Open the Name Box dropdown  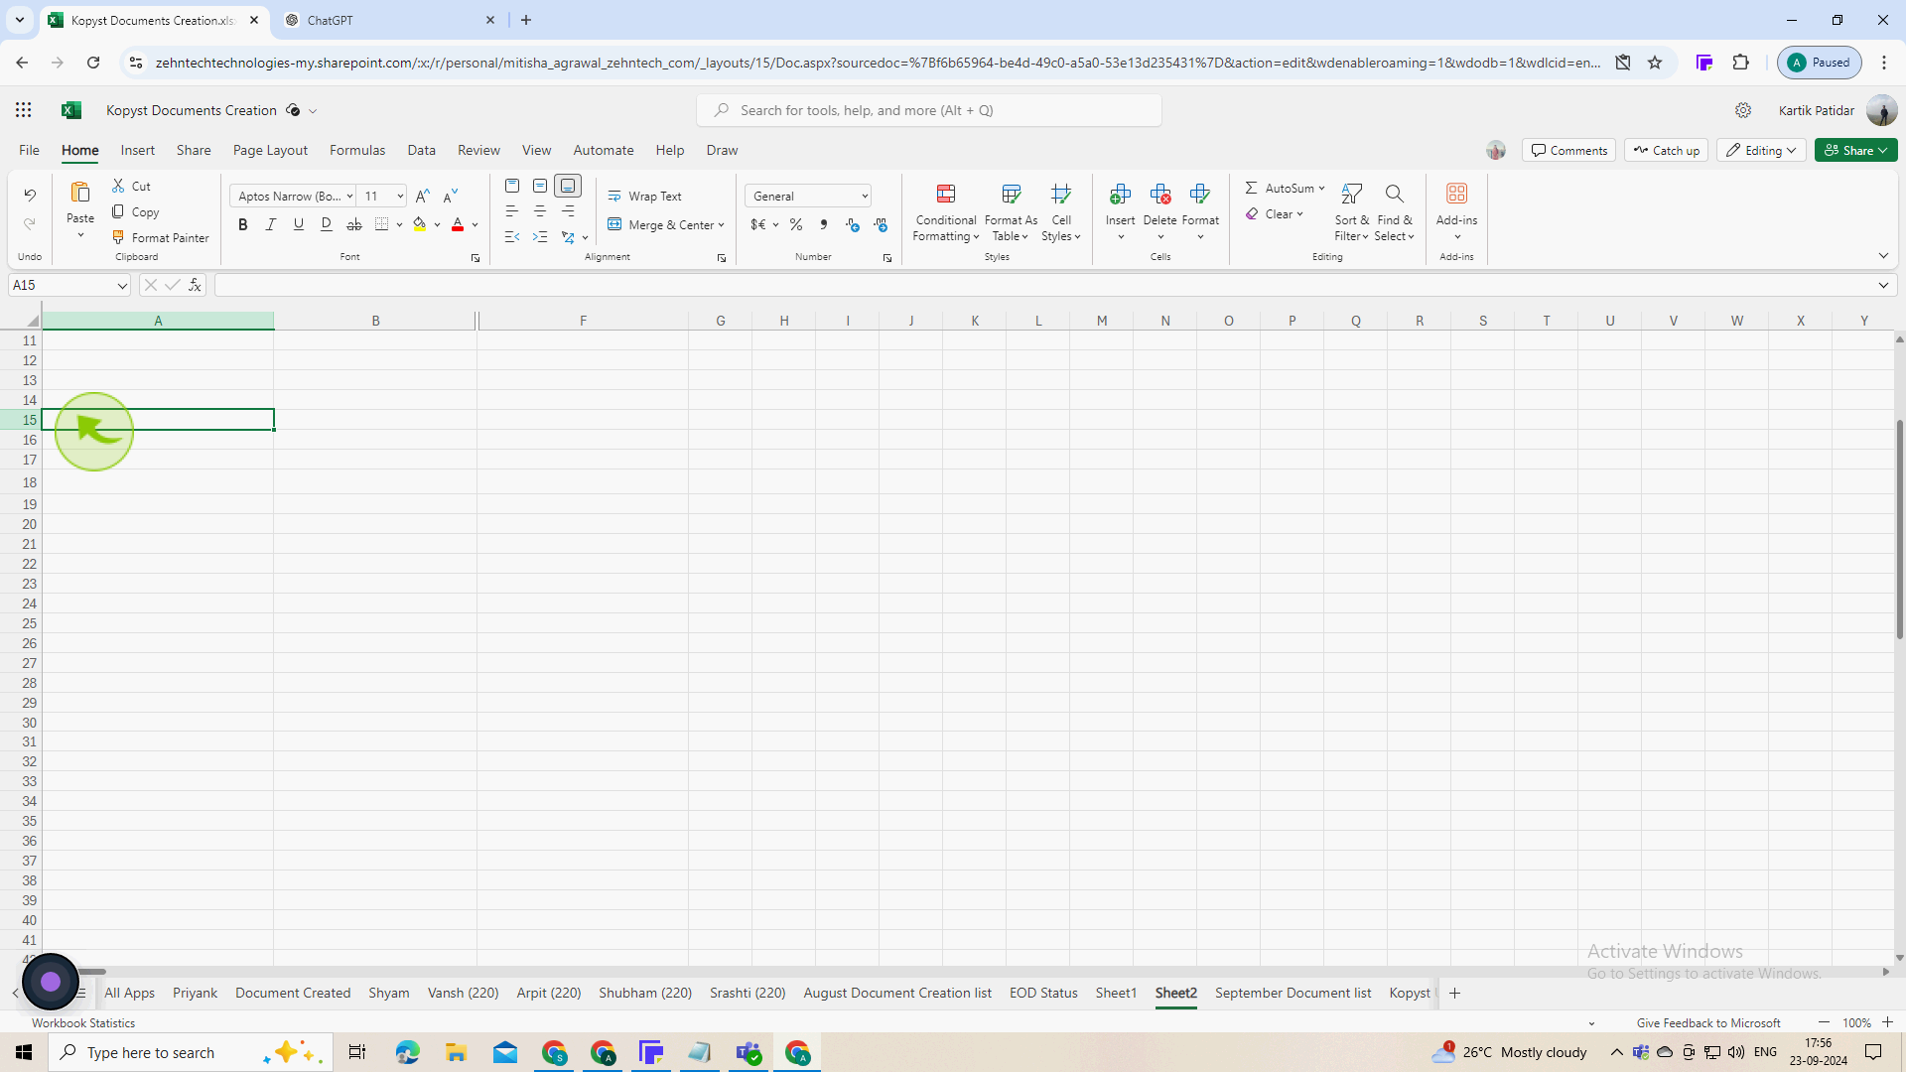[x=122, y=286]
